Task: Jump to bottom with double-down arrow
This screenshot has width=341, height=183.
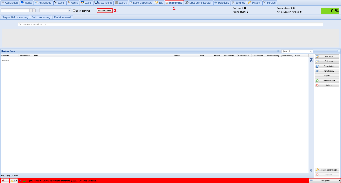Action: [x=311, y=170]
